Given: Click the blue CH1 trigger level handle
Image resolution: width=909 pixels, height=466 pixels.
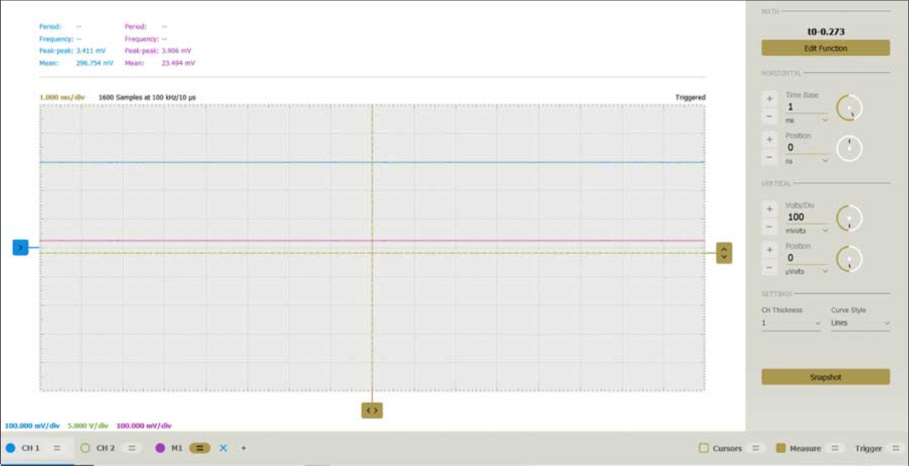Looking at the screenshot, I should pyautogui.click(x=20, y=247).
